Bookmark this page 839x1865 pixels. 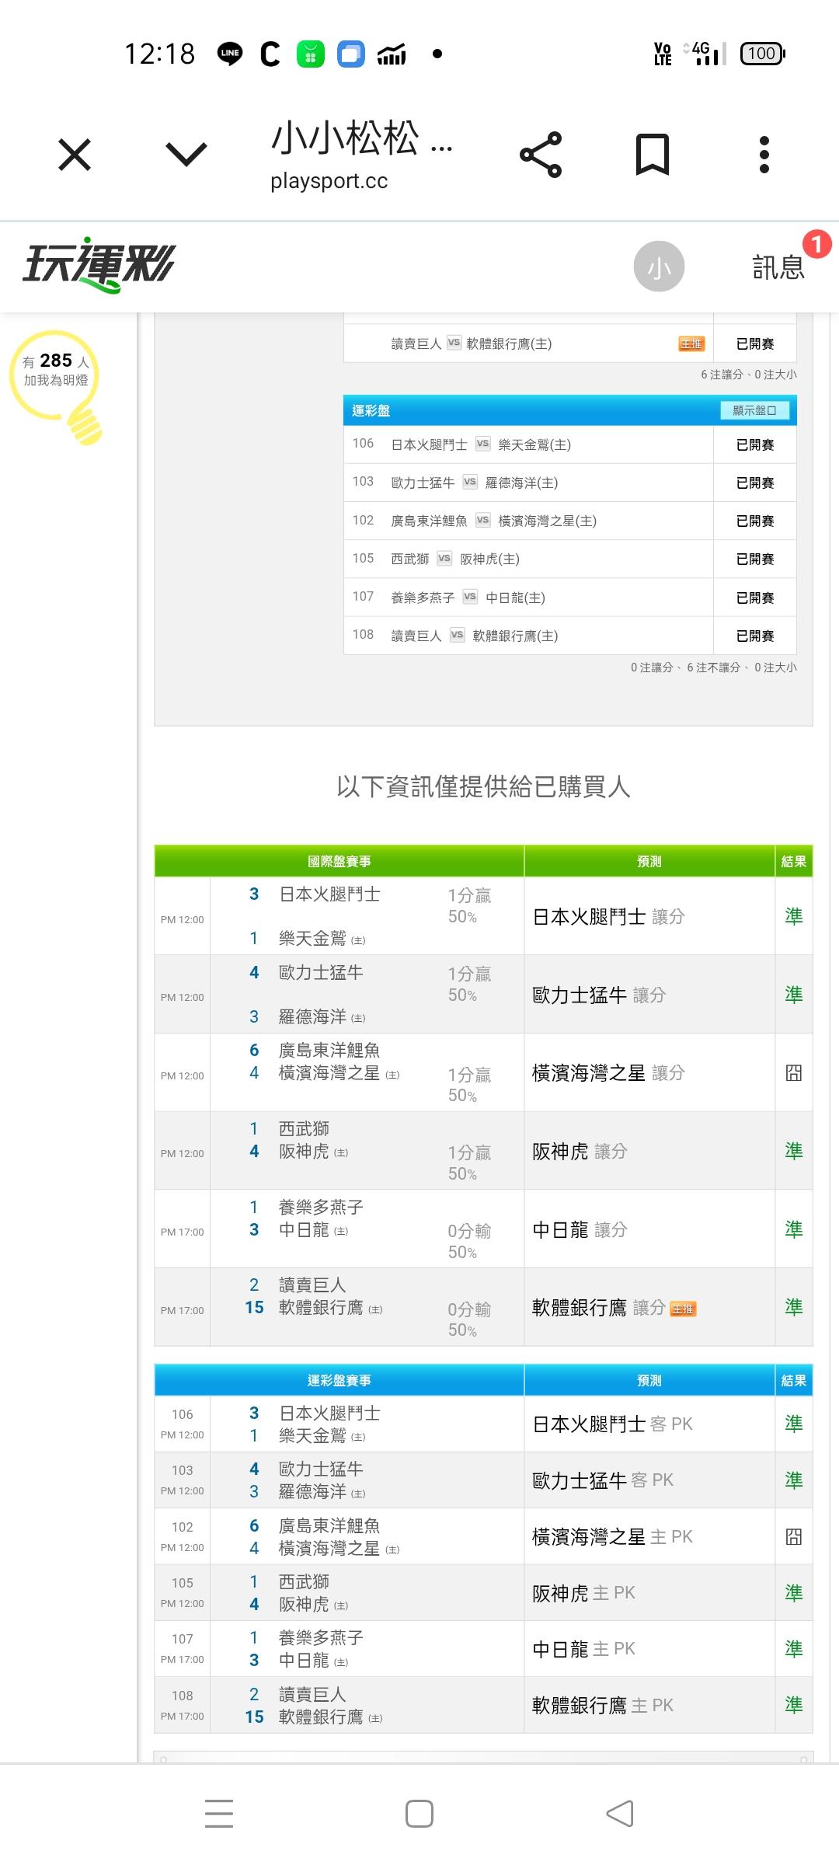tap(653, 155)
